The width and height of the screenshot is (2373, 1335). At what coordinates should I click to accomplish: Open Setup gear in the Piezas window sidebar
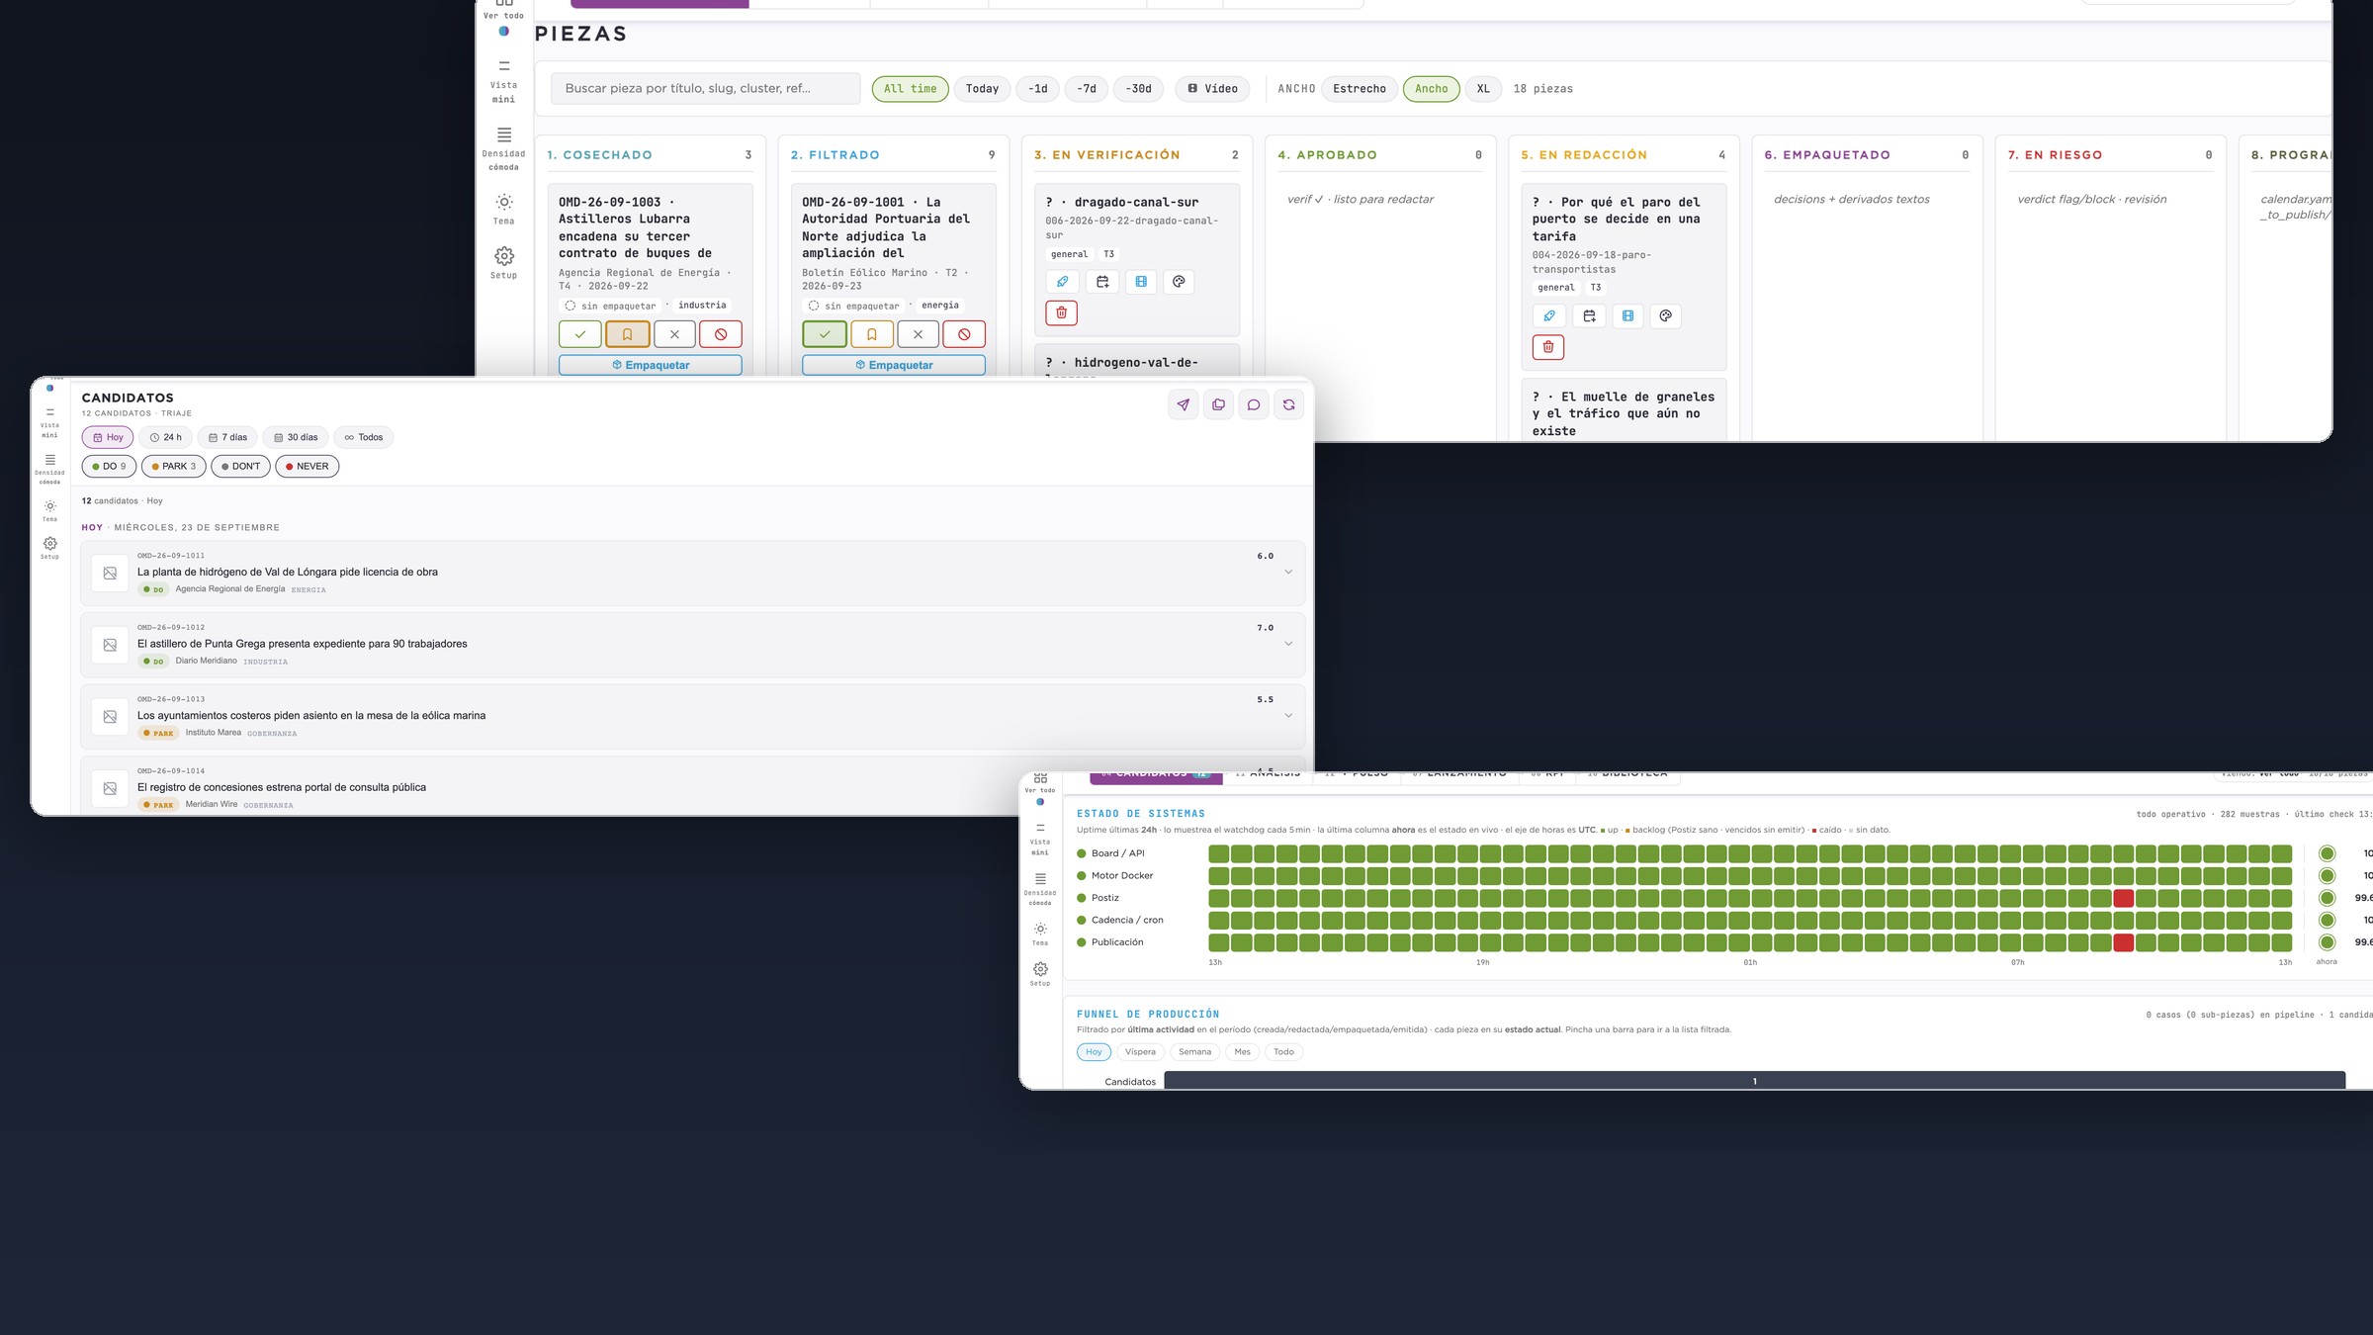point(503,262)
